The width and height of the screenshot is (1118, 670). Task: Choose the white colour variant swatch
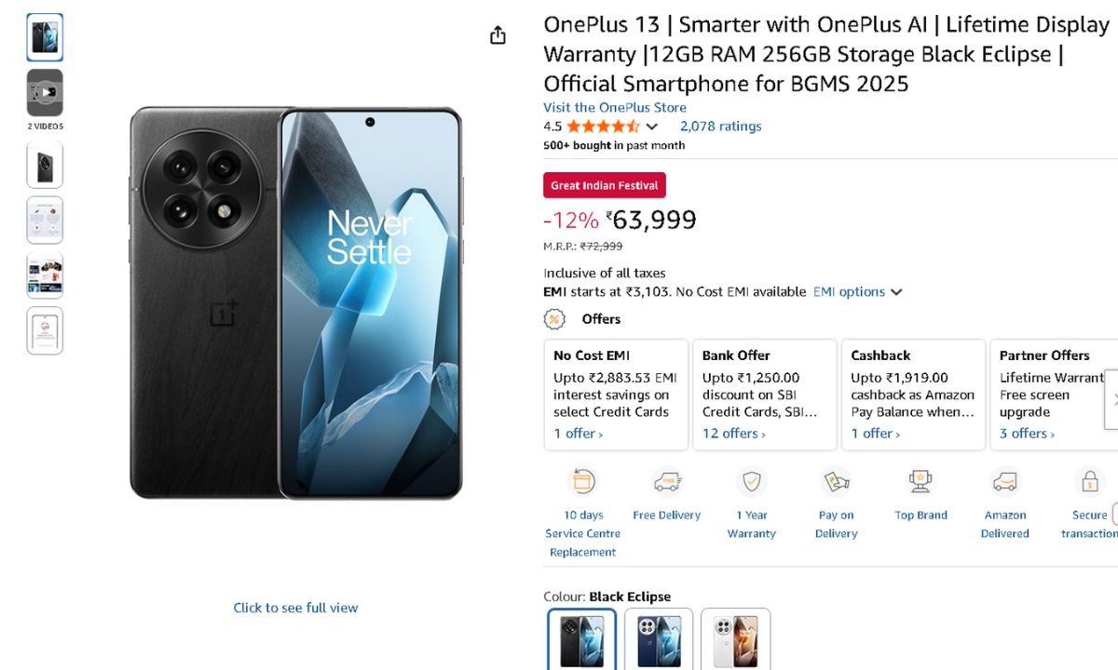point(735,640)
